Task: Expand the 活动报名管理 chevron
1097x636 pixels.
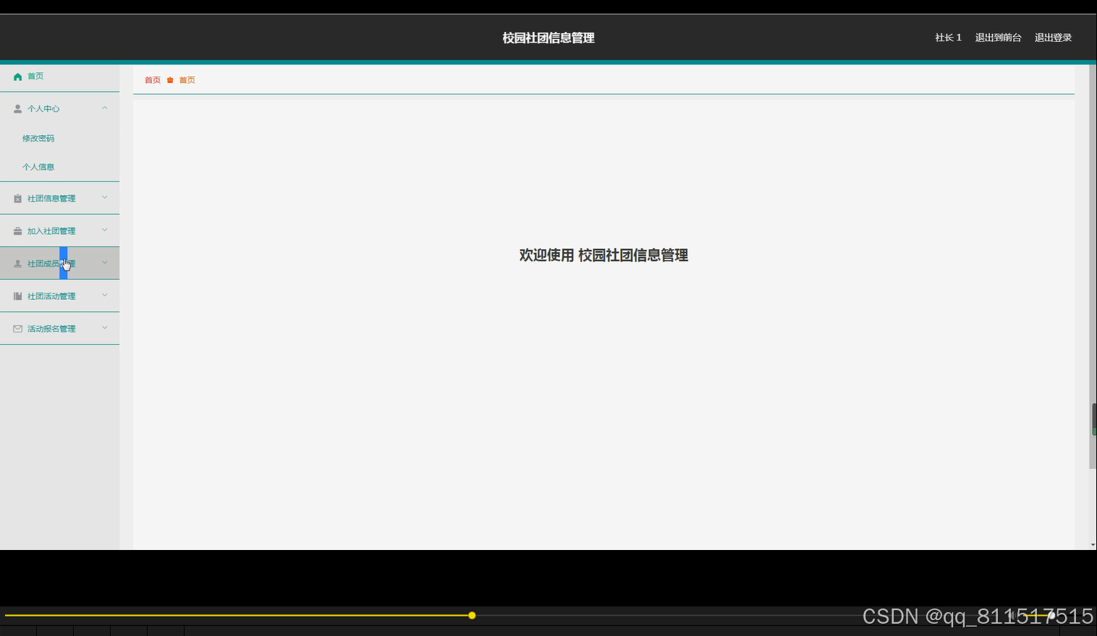Action: pos(105,327)
